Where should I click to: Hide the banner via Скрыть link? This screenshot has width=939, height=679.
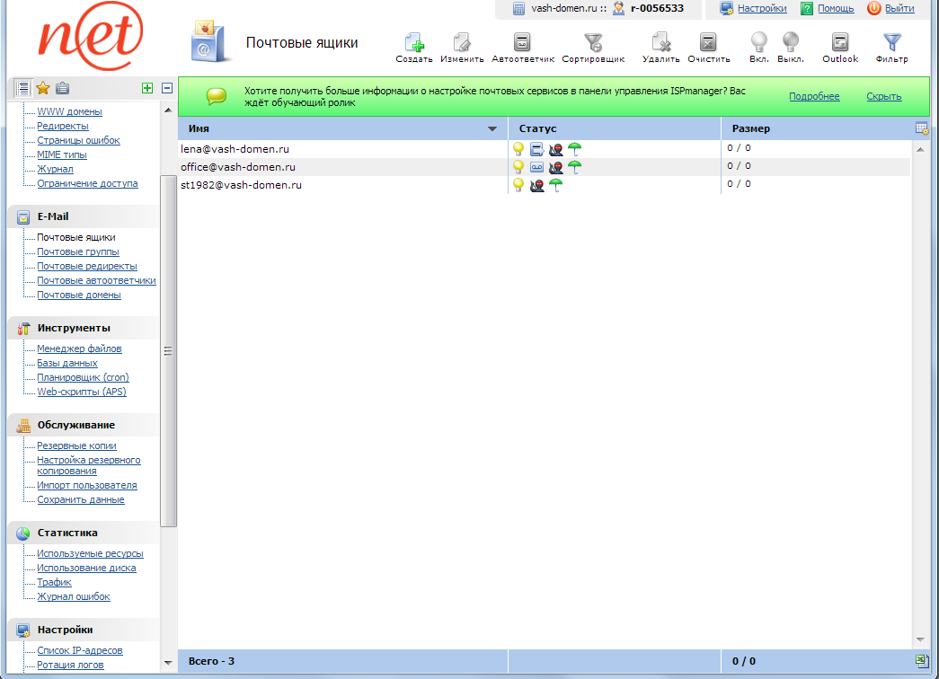point(884,96)
